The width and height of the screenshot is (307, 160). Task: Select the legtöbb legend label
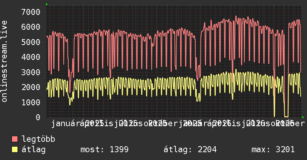[x=38, y=139]
